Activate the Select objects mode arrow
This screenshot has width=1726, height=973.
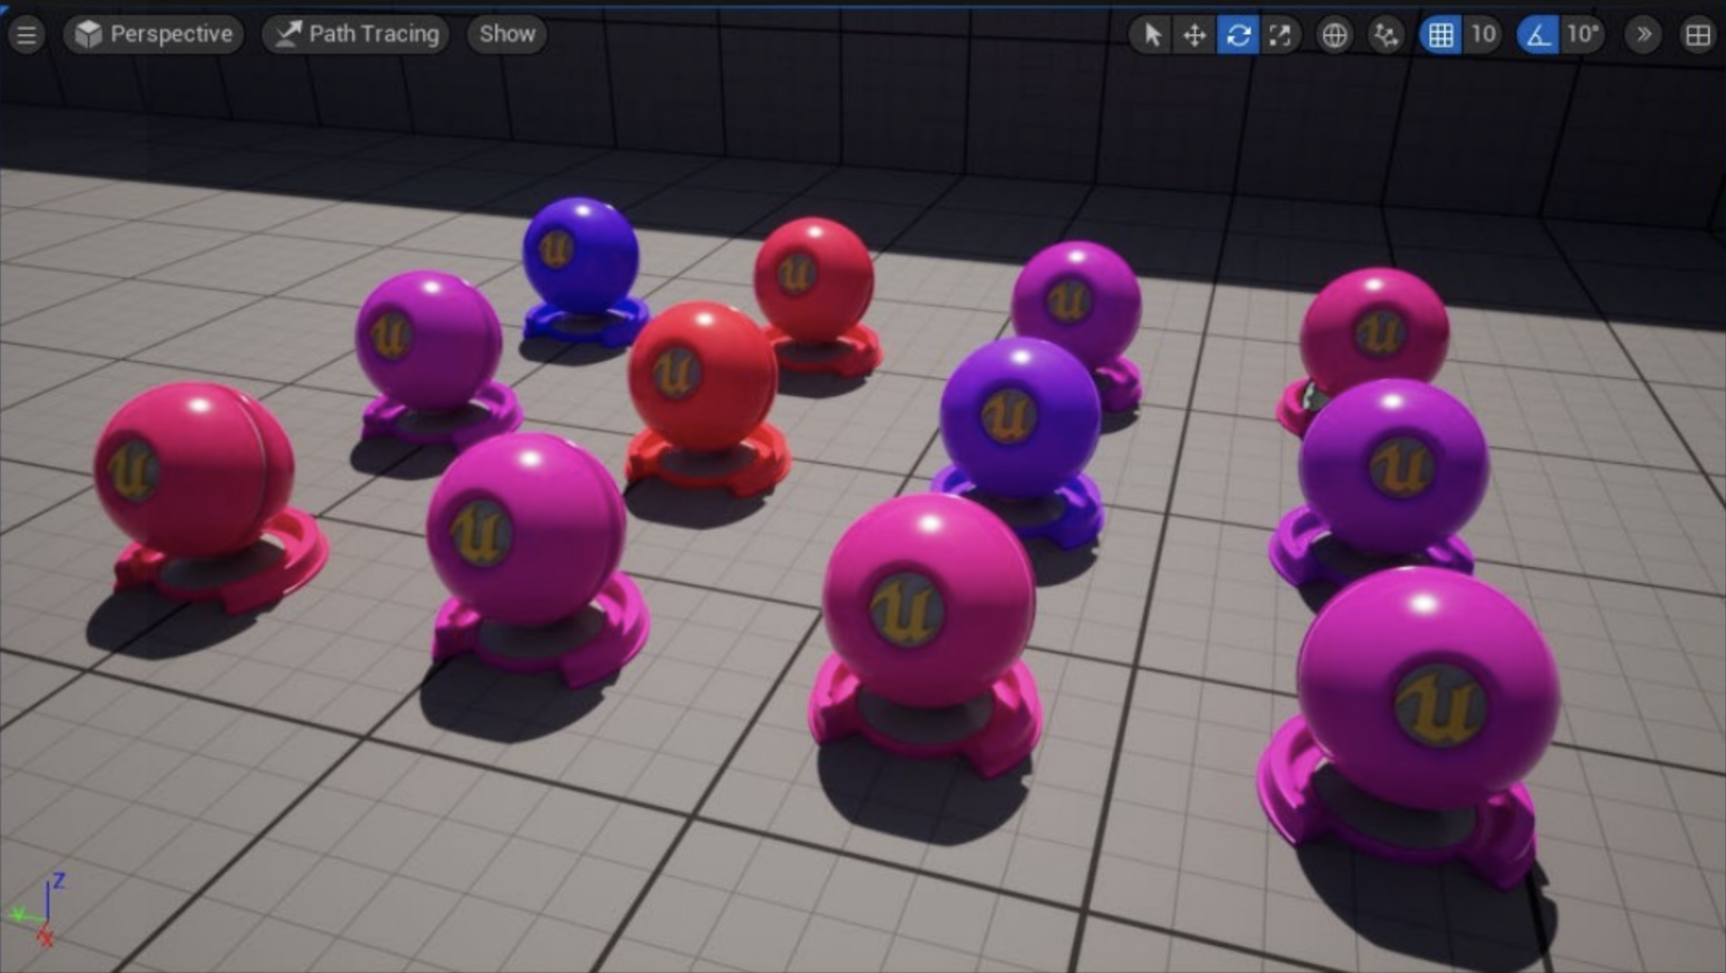coord(1152,35)
